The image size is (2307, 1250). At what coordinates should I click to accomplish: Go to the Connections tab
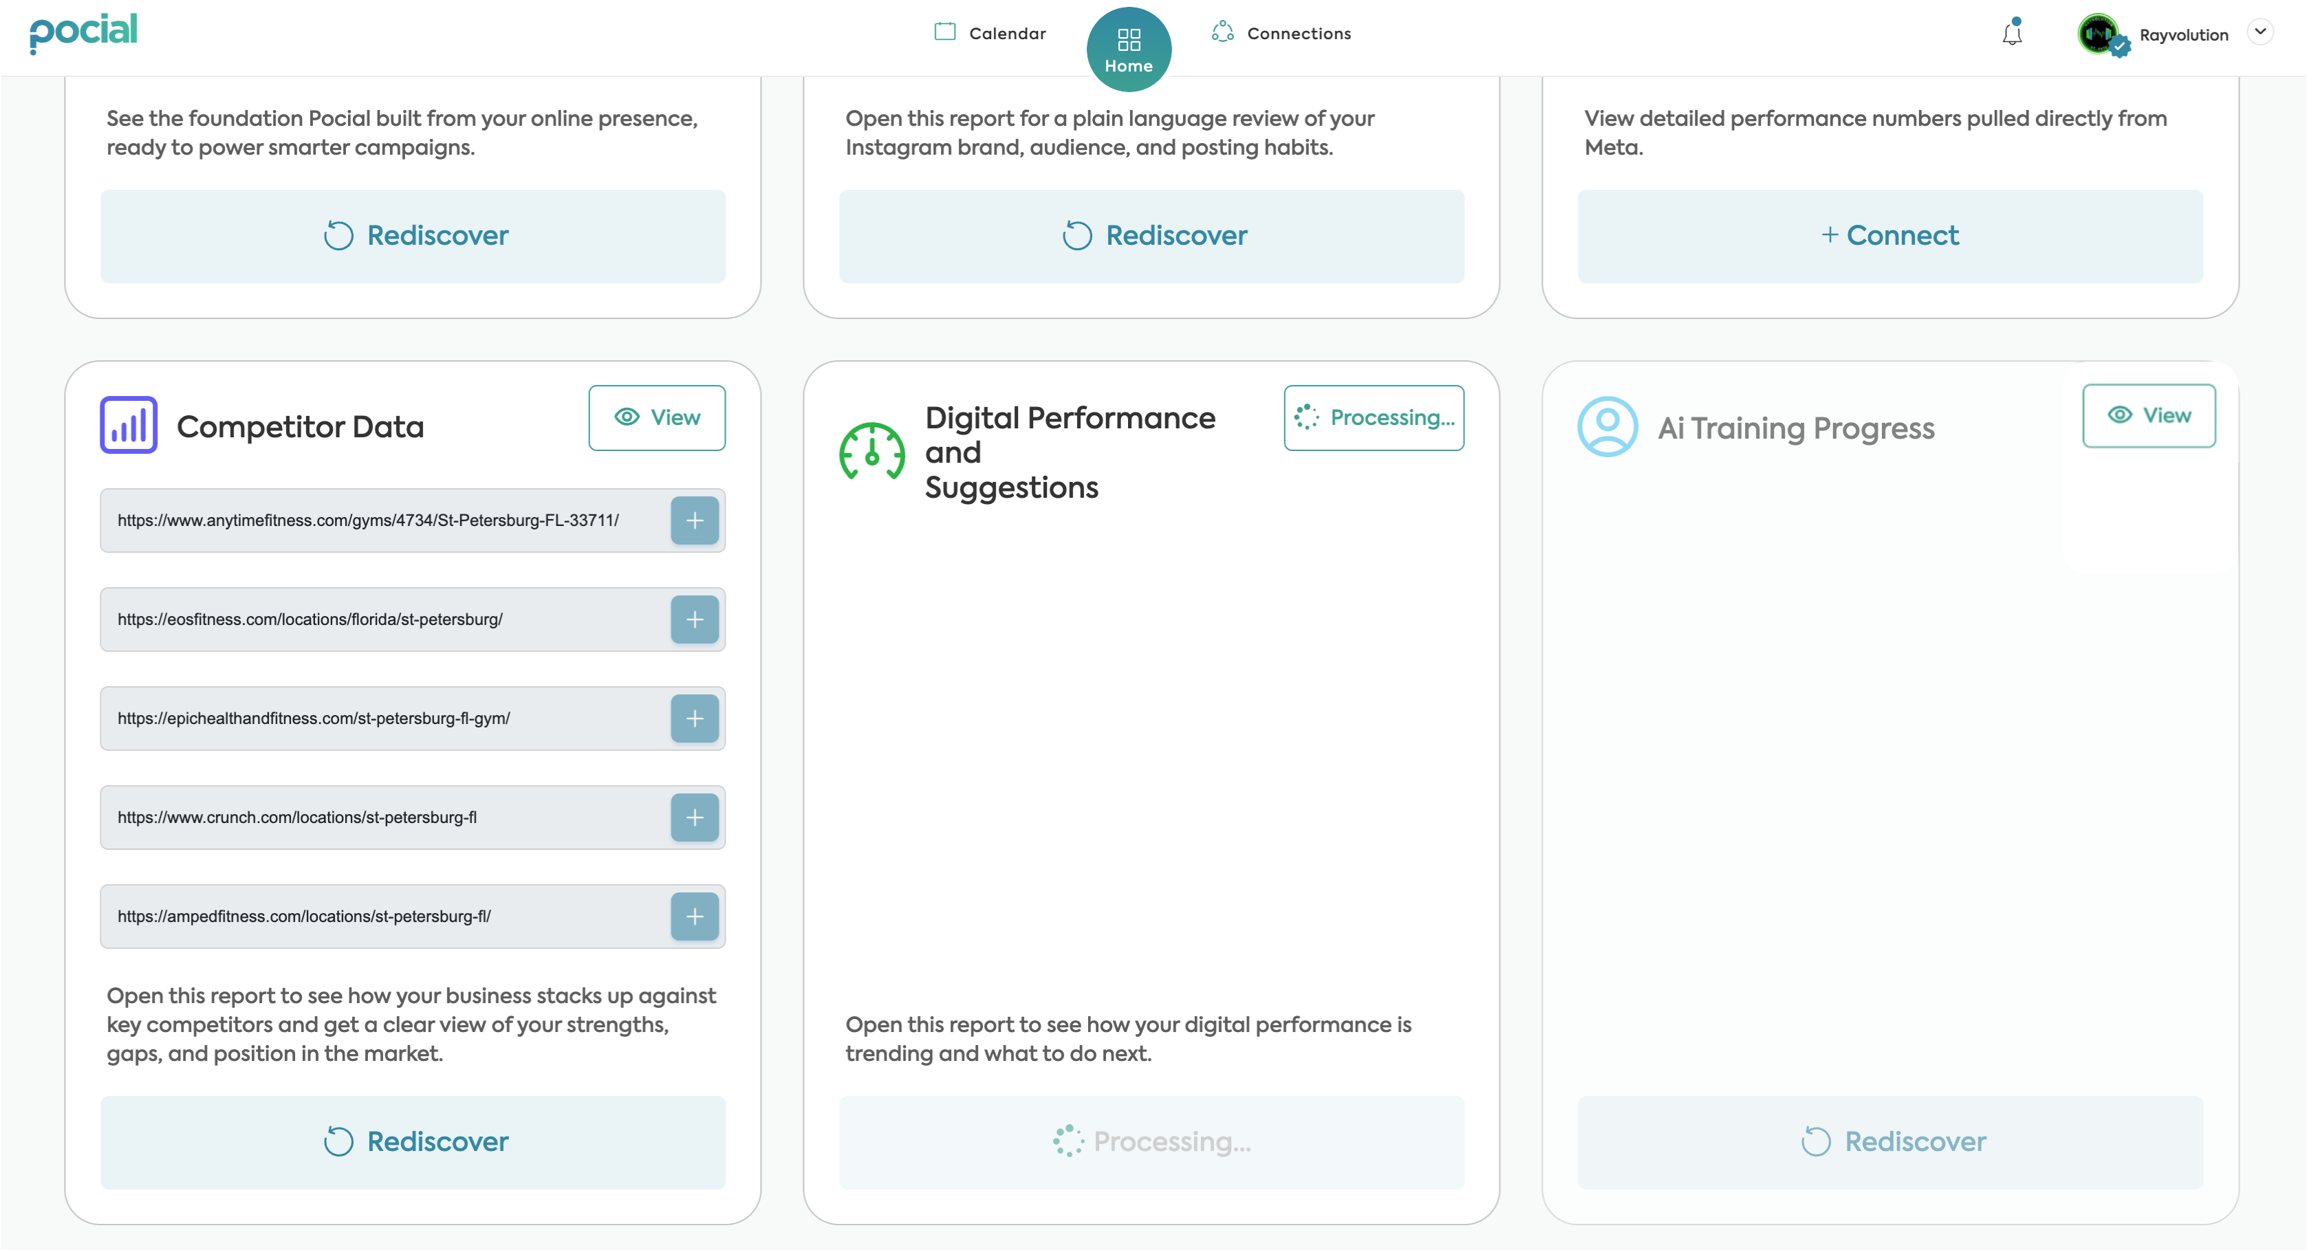pos(1281,33)
